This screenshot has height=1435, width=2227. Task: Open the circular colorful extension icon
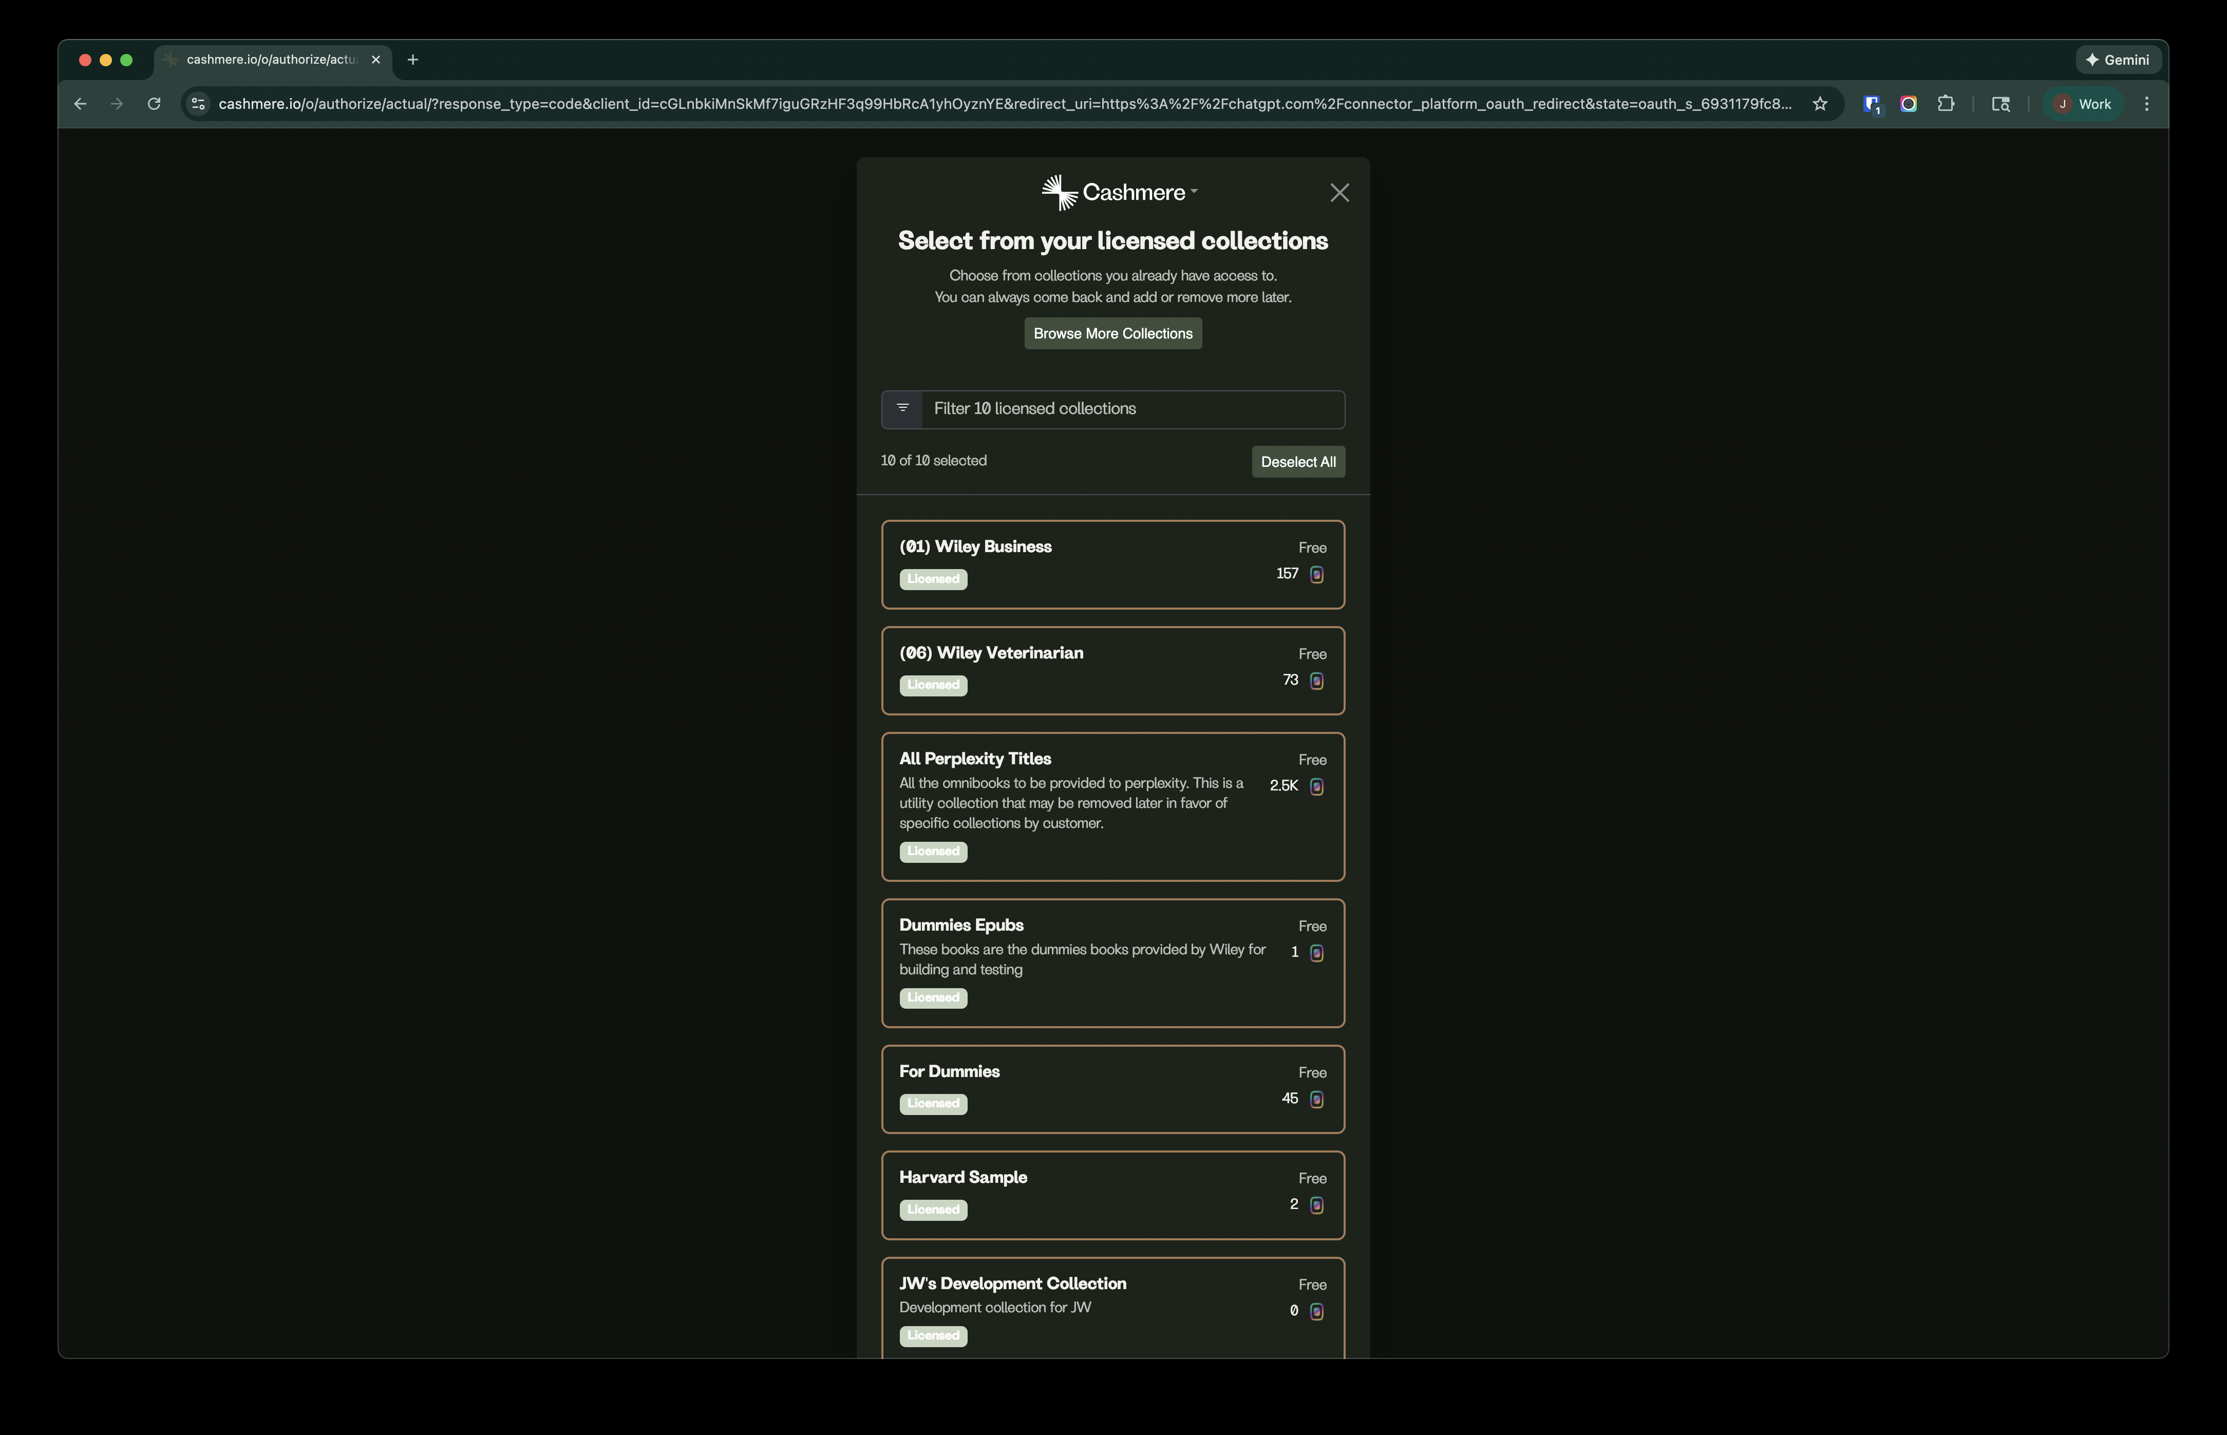point(1909,104)
